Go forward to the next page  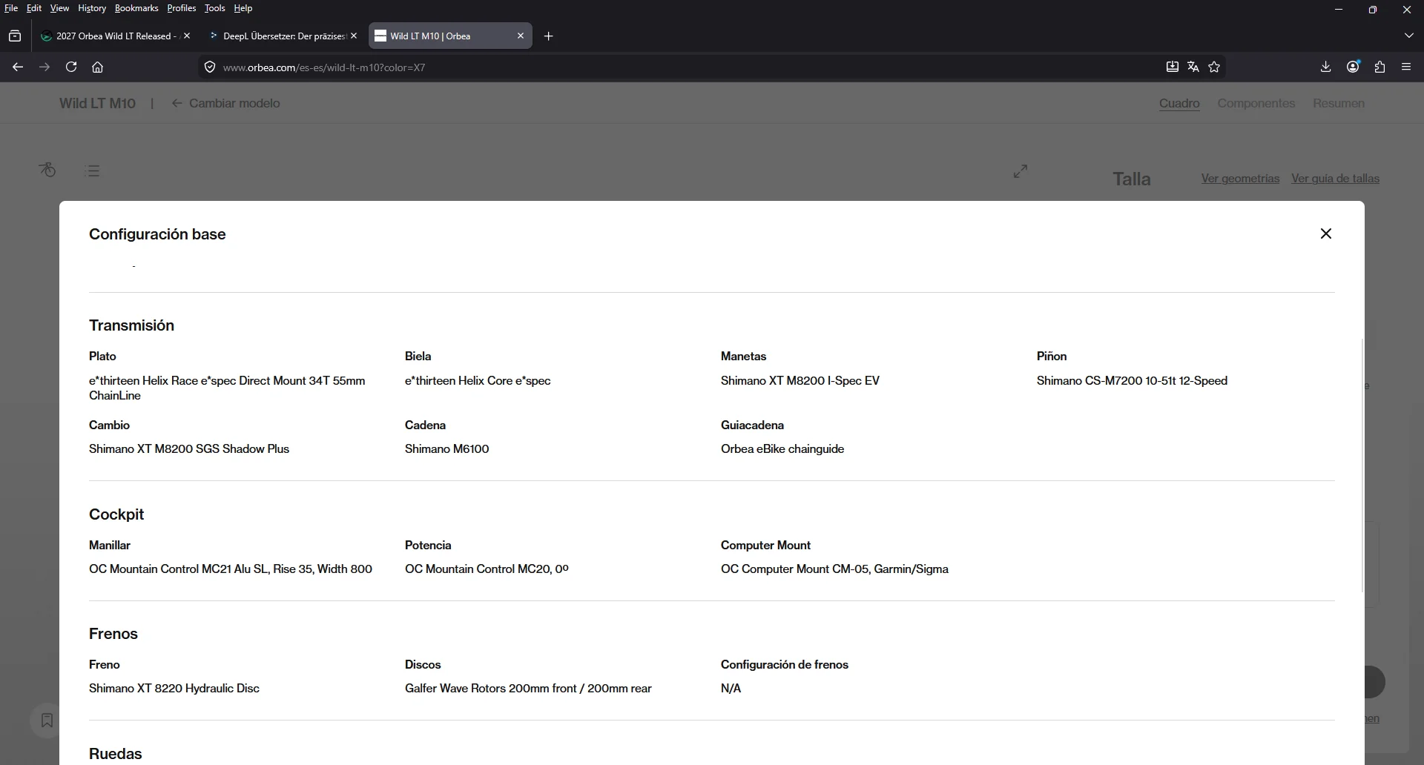click(44, 67)
